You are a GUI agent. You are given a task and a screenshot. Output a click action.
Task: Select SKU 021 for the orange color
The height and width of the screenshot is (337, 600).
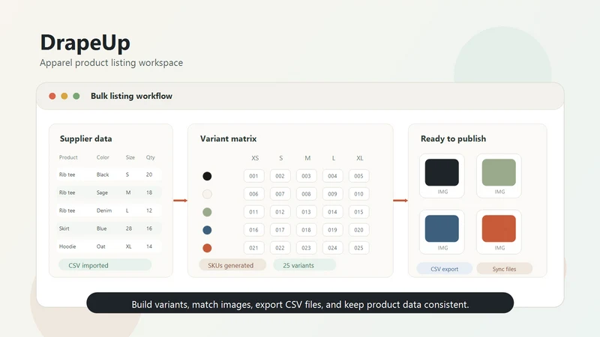point(253,248)
